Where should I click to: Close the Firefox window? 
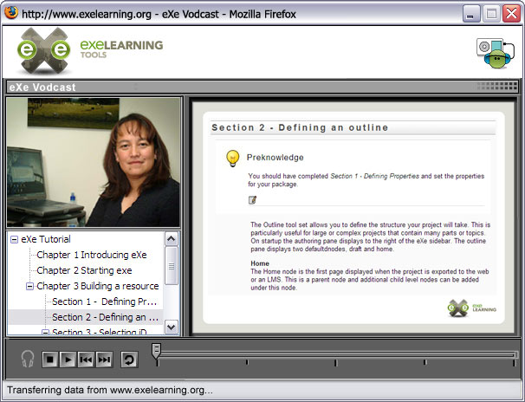pyautogui.click(x=511, y=14)
